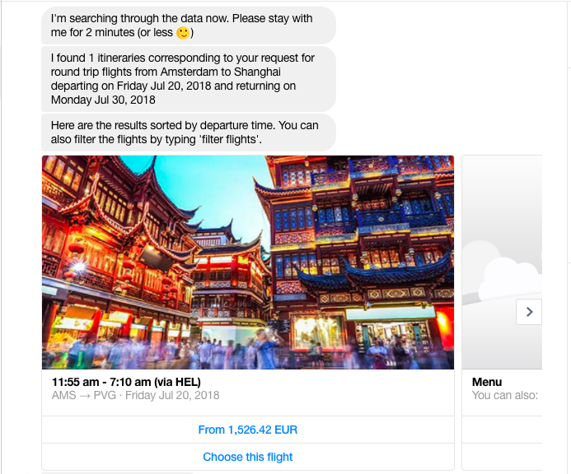Select the 'I'm searching through the data' message bubble
Image resolution: width=571 pixels, height=474 pixels.
point(188,26)
